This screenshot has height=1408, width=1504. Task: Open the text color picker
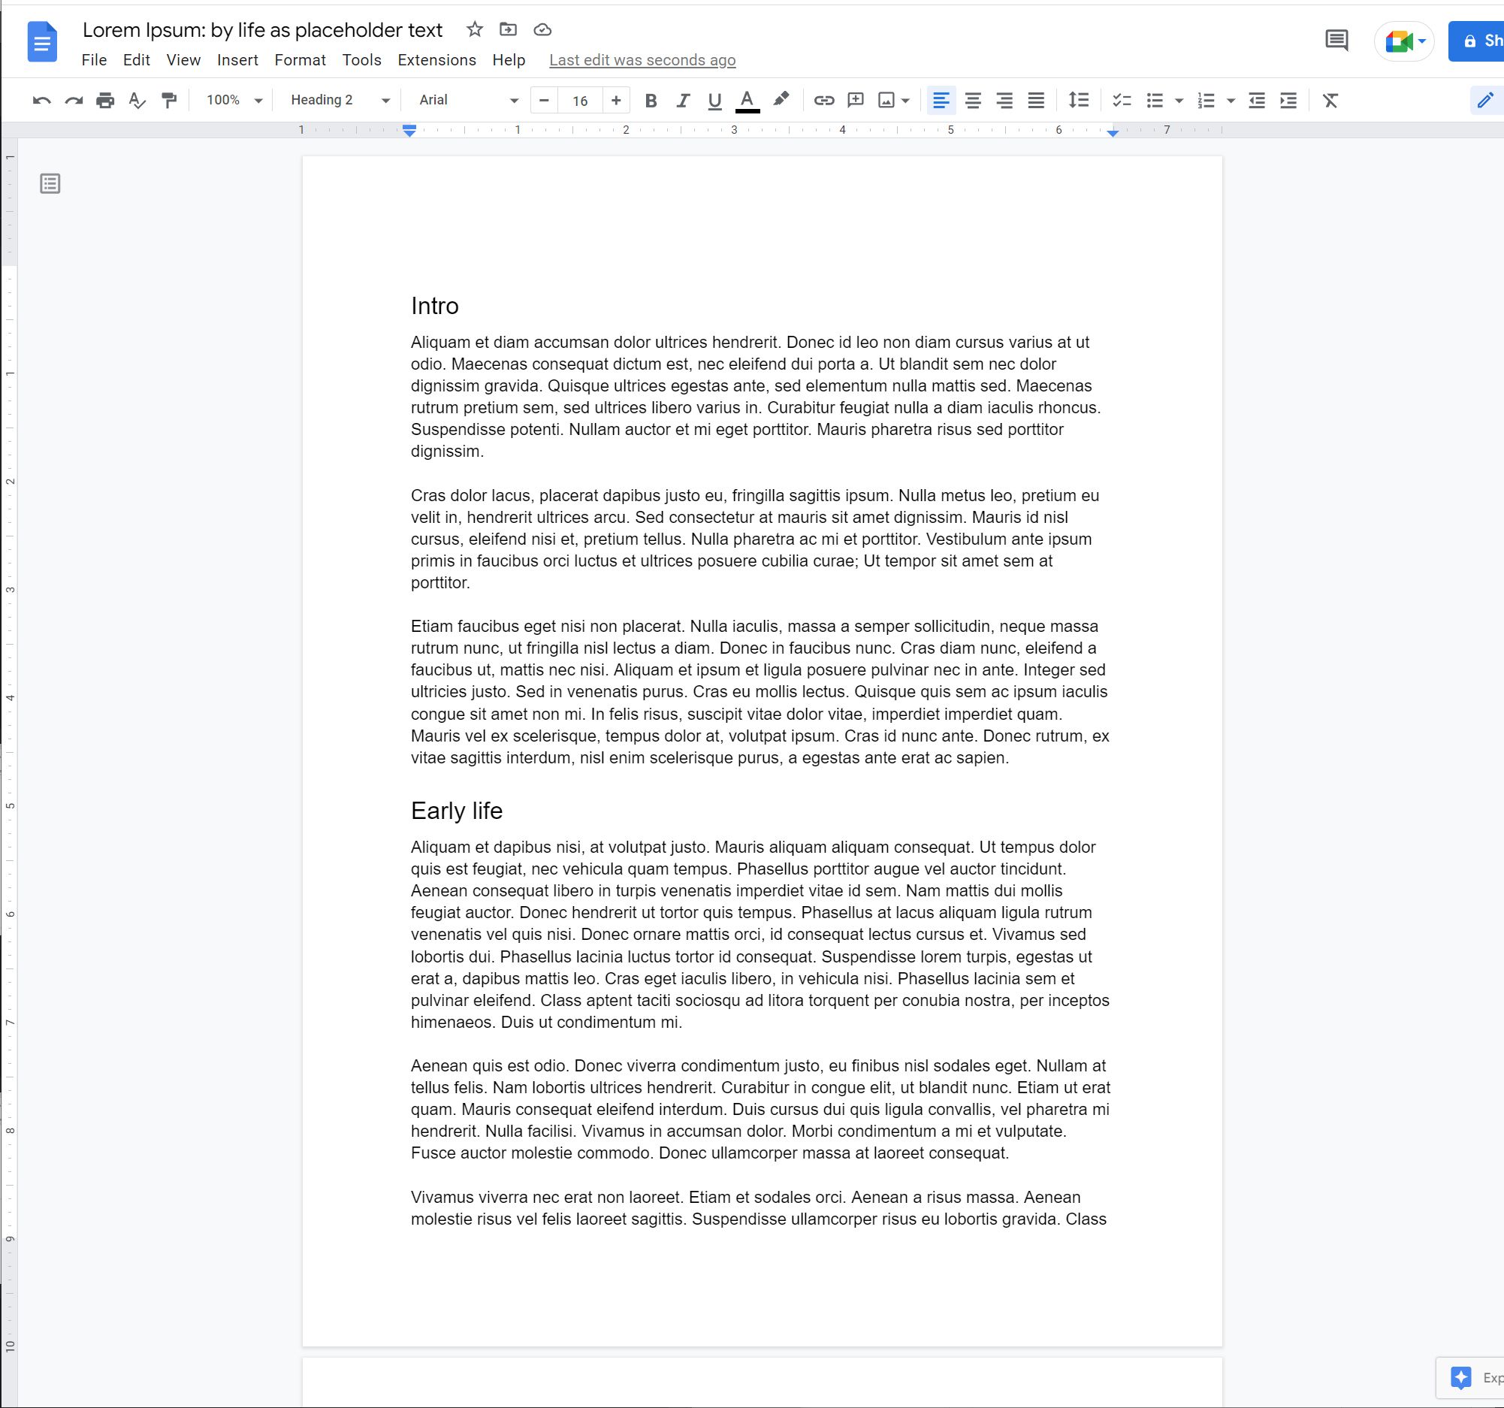[x=747, y=99]
